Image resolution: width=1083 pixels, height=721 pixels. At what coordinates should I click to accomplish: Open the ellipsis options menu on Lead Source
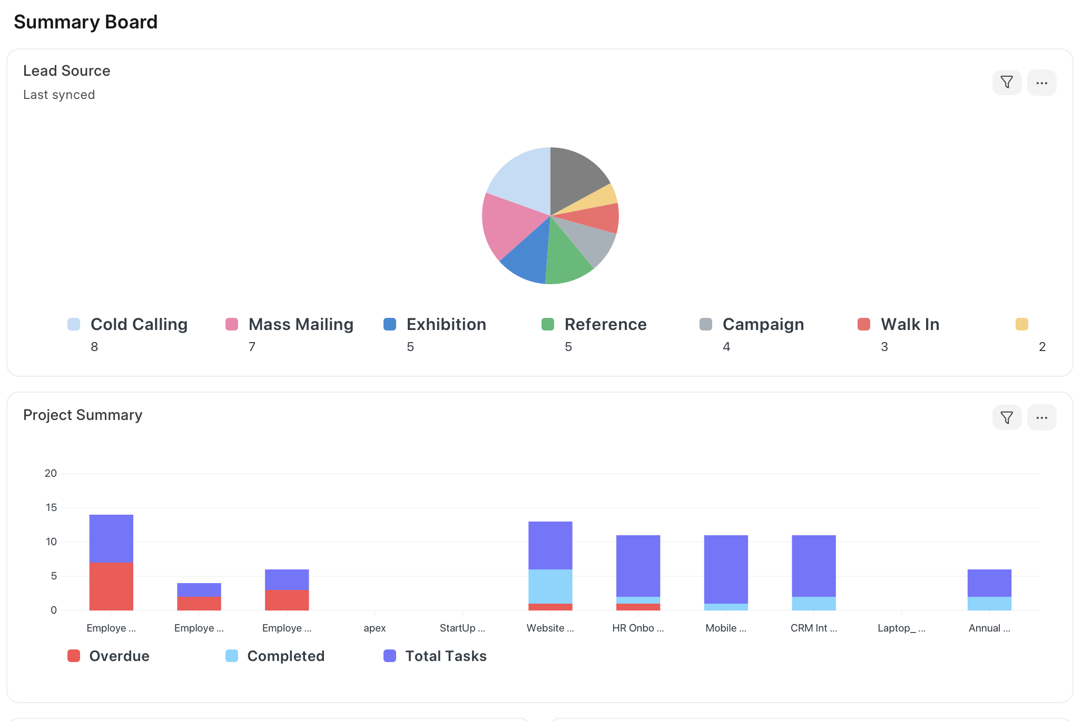click(1041, 82)
